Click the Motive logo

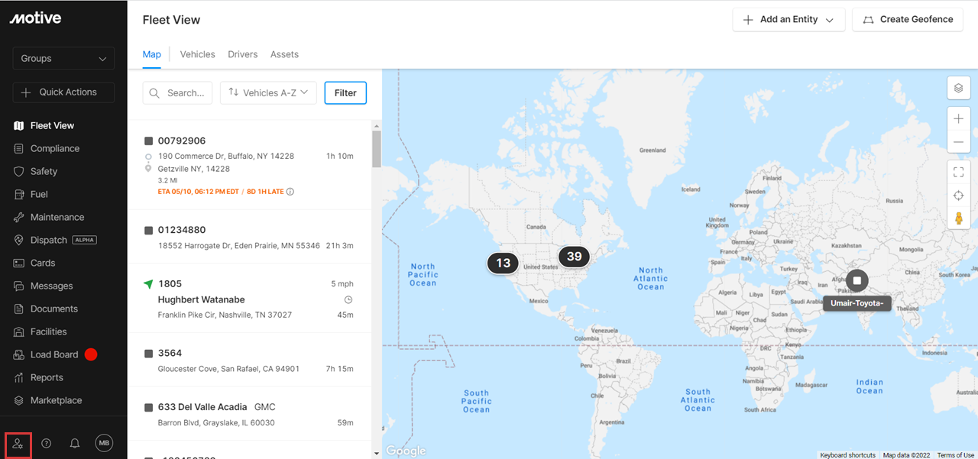click(x=35, y=18)
